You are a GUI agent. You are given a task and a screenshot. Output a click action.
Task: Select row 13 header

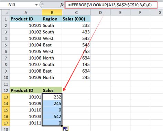pos(6,97)
